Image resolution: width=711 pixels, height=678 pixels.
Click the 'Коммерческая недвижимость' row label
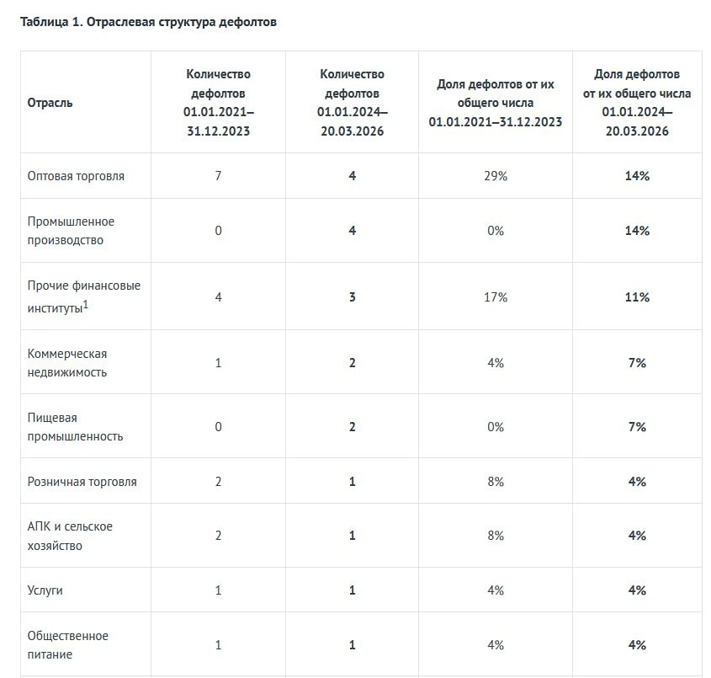(67, 363)
